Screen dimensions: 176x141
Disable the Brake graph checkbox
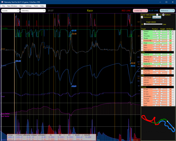coord(142,38)
